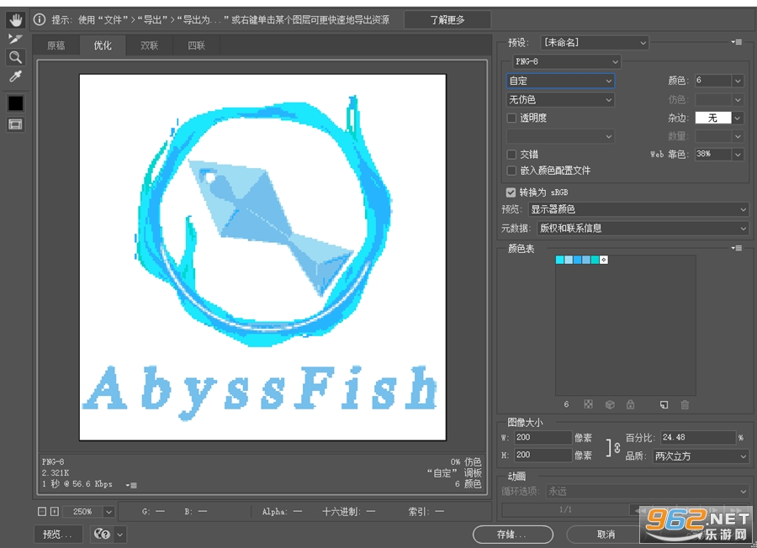757x548 pixels.
Task: Click the map to transparent icon
Action: [x=588, y=404]
